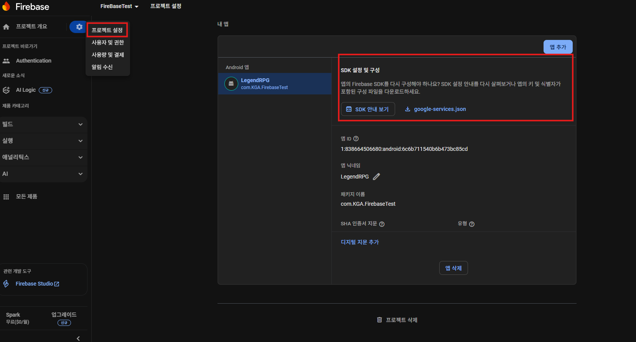636x342 pixels.
Task: Open AI Logic in the sidebar
Action: 26,90
